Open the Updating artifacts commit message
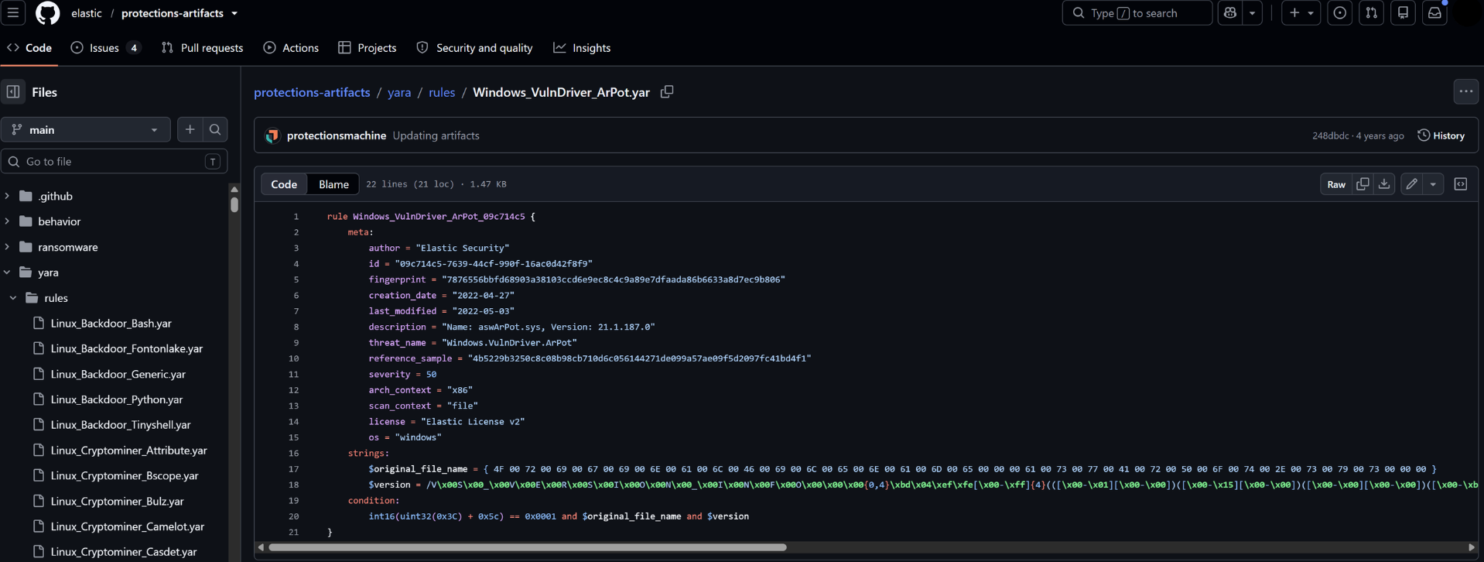 click(436, 135)
